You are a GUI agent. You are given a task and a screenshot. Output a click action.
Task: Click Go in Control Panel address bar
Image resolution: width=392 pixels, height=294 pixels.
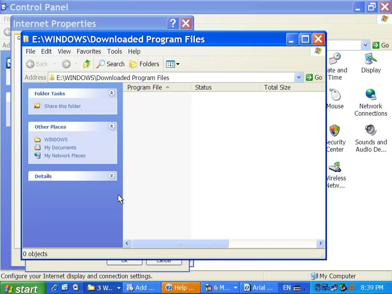[381, 45]
